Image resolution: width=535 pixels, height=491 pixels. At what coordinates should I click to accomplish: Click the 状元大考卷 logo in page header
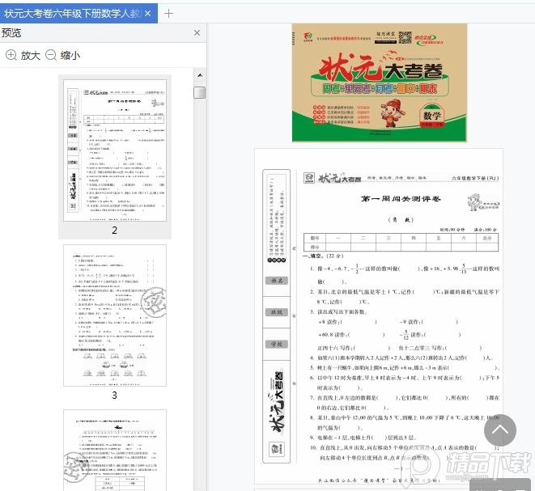tap(339, 178)
